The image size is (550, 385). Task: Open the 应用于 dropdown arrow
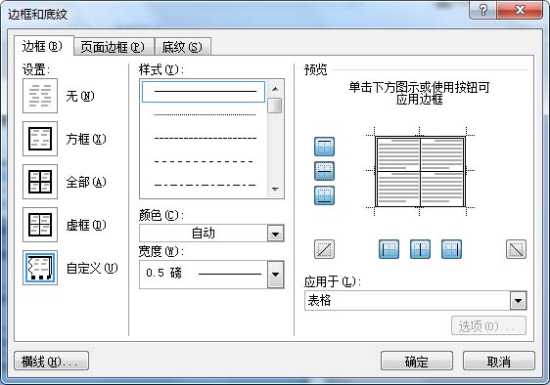pos(518,301)
